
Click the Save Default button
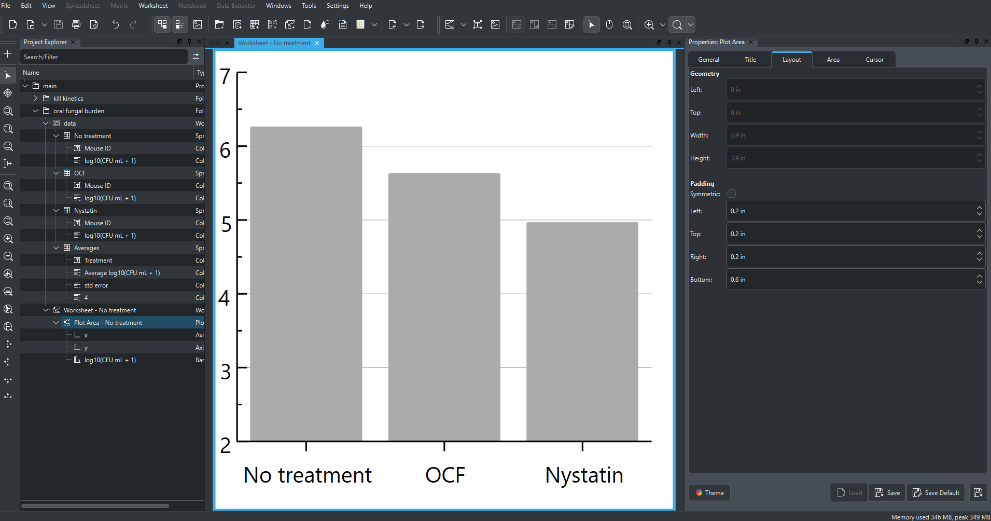[x=936, y=492]
